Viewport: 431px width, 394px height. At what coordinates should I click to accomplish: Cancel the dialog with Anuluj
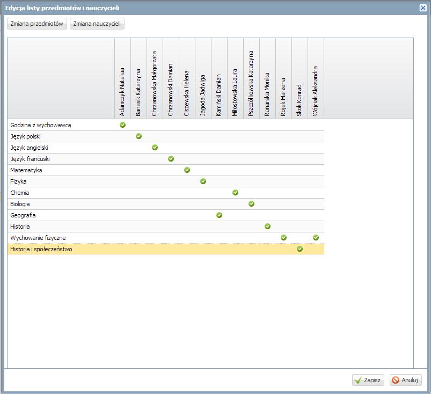pyautogui.click(x=405, y=380)
